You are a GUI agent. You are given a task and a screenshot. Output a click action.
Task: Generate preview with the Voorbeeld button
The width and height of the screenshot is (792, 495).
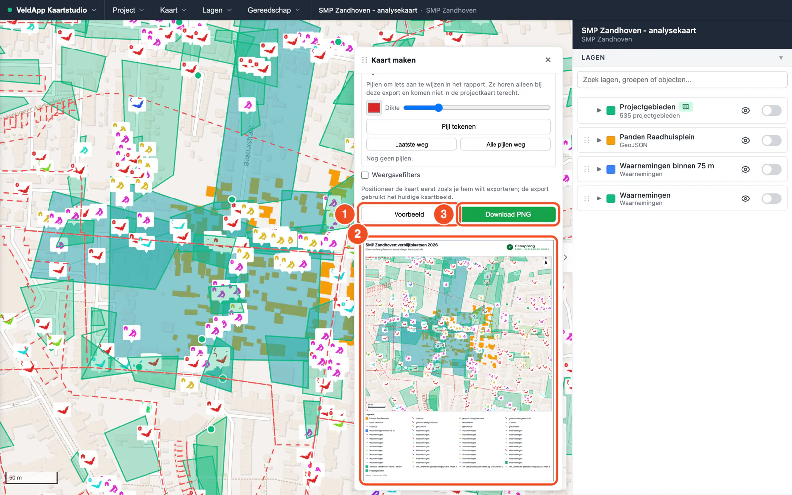point(409,214)
